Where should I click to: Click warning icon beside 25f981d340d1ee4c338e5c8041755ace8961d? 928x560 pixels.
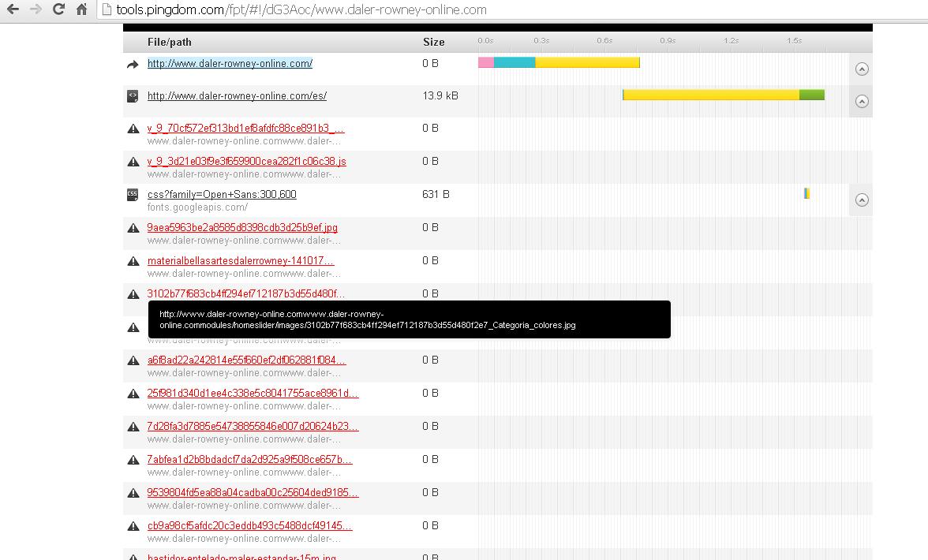pos(133,394)
